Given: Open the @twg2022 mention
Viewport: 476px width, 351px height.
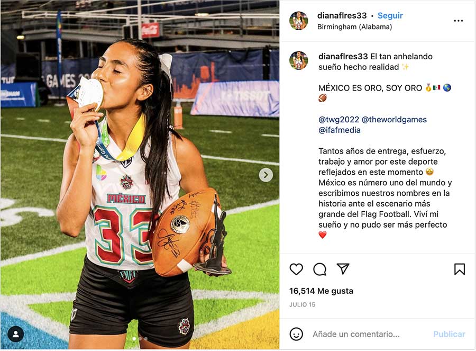Looking at the screenshot, I should (x=338, y=120).
